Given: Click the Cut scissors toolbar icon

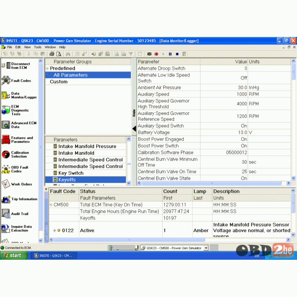Looking at the screenshot, I should [29, 54].
